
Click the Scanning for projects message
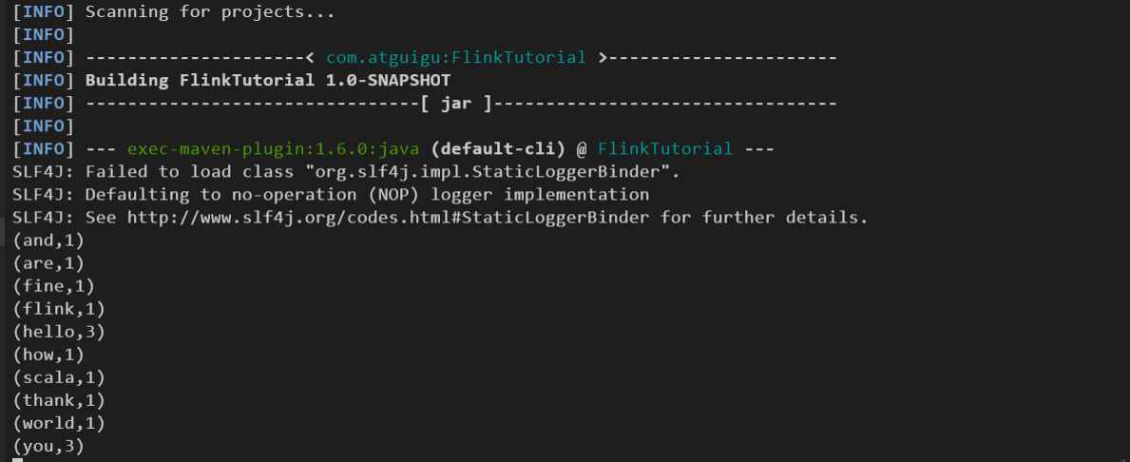[210, 12]
